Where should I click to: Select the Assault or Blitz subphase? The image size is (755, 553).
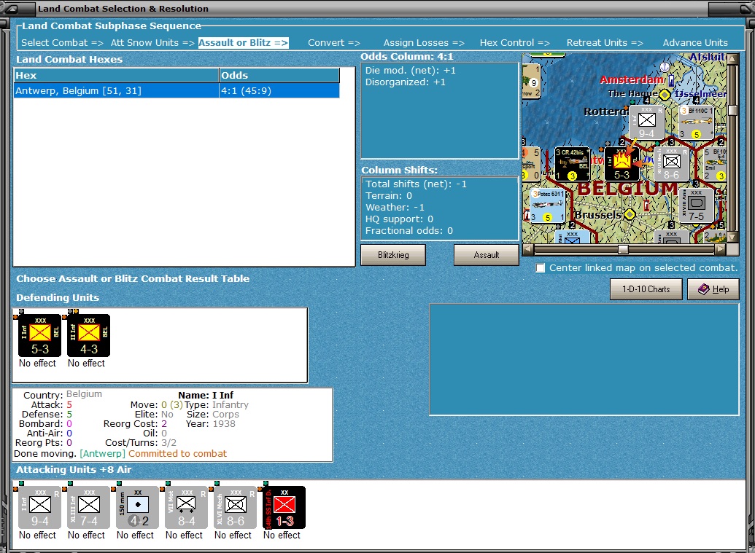pos(243,42)
